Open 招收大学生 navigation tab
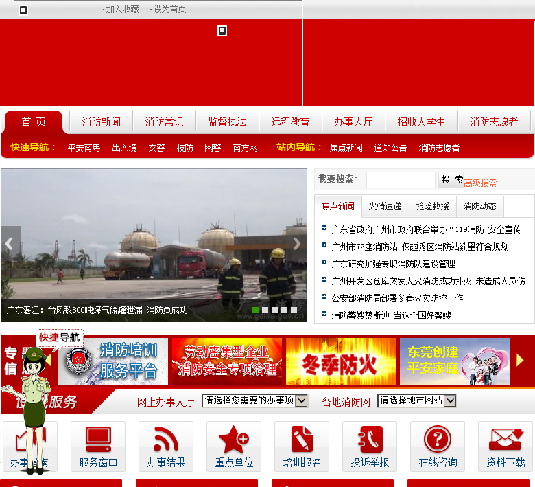Viewport: 535px width, 487px height. tap(421, 122)
